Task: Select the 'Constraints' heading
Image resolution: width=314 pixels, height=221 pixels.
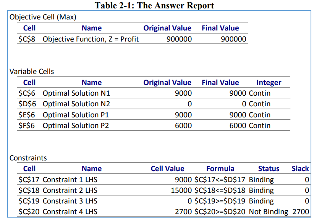Action: coord(28,158)
